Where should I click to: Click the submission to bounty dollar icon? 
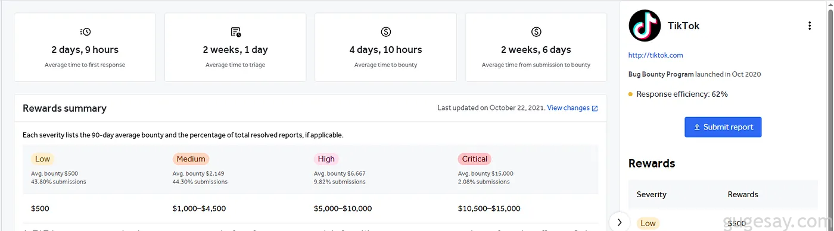pyautogui.click(x=536, y=31)
